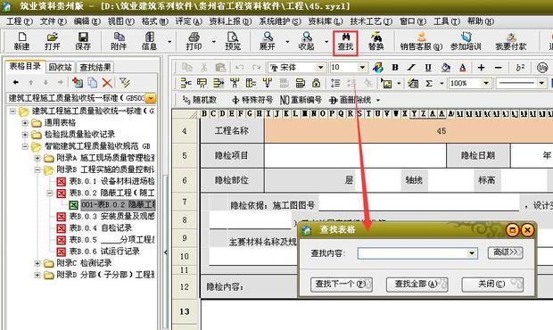Image resolution: width=553 pixels, height=330 pixels.
Task: Click the 高级>> advanced button
Action: tap(505, 252)
